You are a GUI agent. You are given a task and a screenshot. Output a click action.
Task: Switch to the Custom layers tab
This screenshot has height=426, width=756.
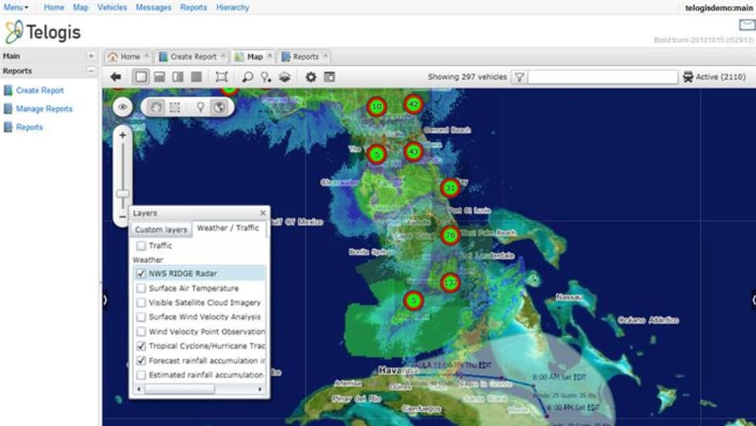click(x=160, y=230)
